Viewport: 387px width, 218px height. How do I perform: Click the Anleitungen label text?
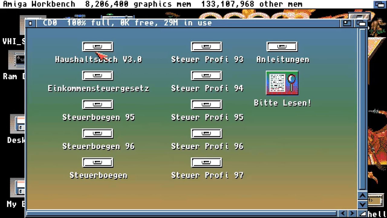283,59
